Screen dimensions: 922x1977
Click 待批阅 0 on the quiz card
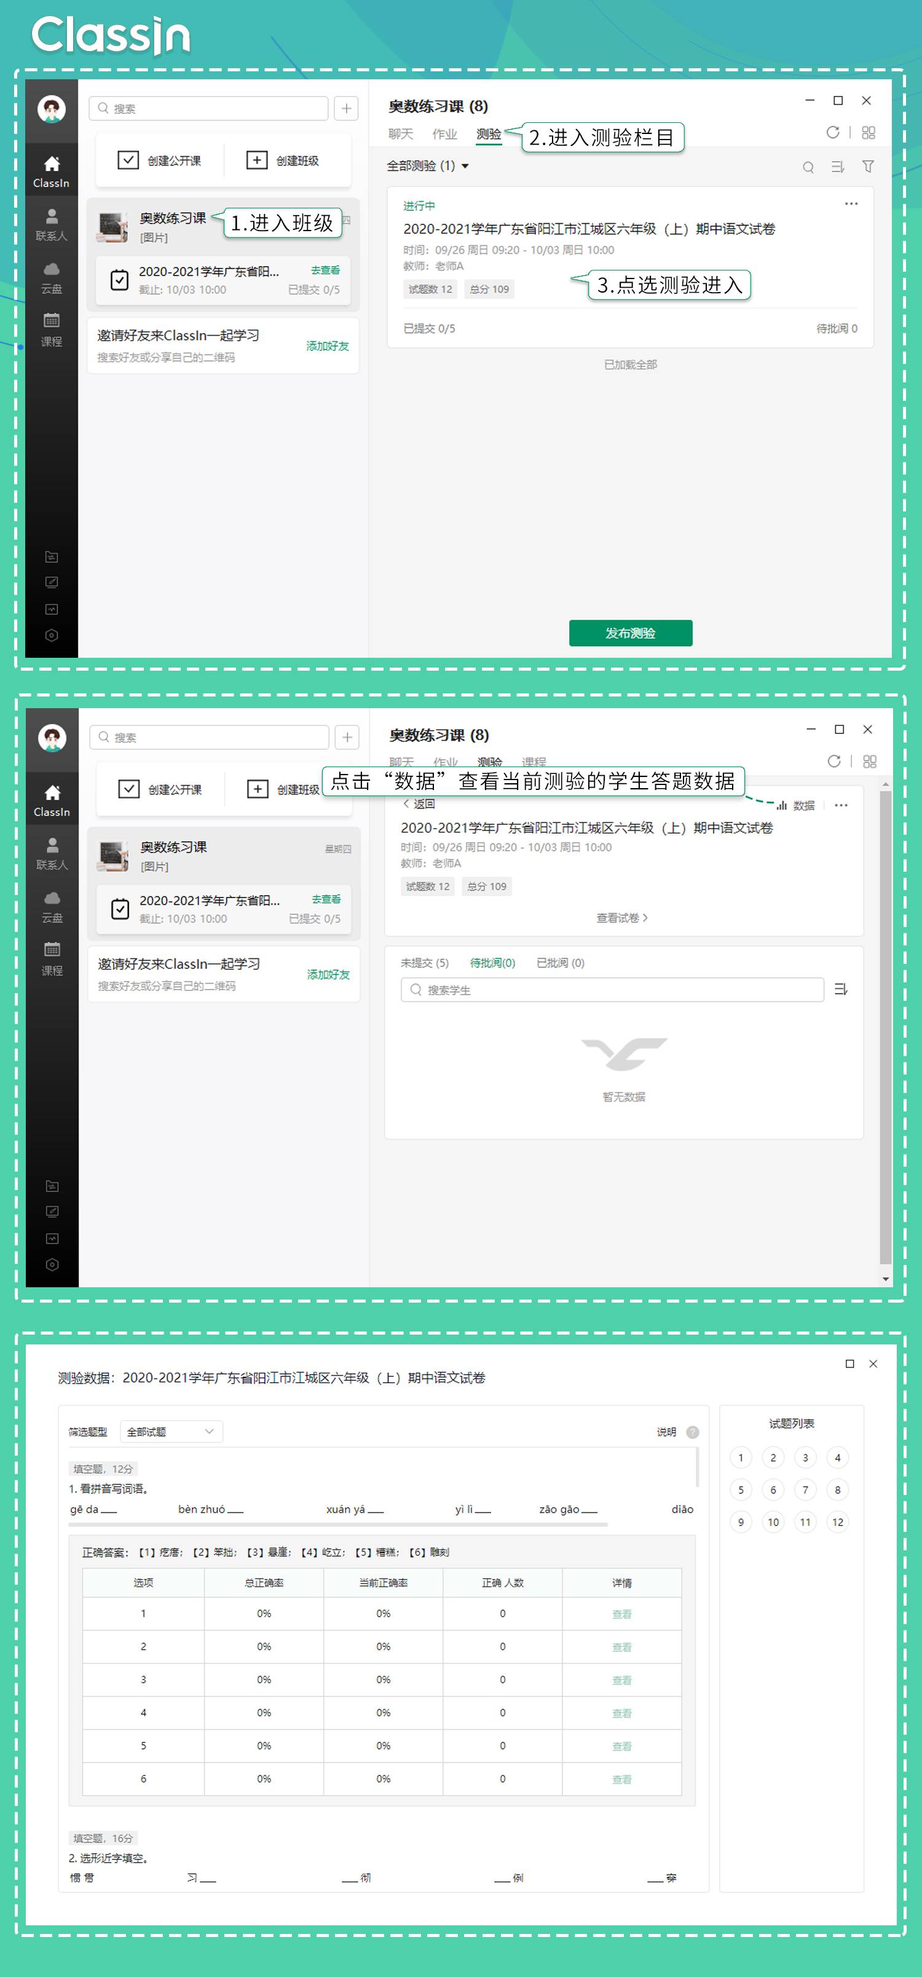tap(836, 328)
